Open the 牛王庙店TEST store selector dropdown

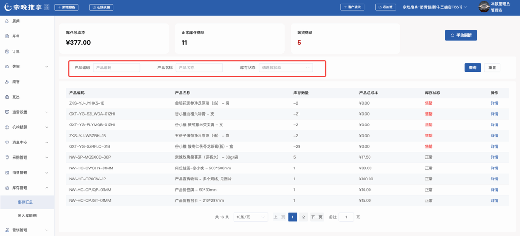point(435,7)
